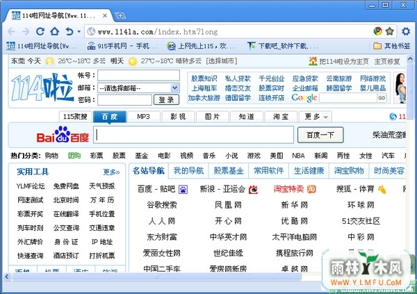Image resolution: width=417 pixels, height=294 pixels.
Task: Click the Baidu paw icon beside 贴吧
Action: click(x=183, y=189)
